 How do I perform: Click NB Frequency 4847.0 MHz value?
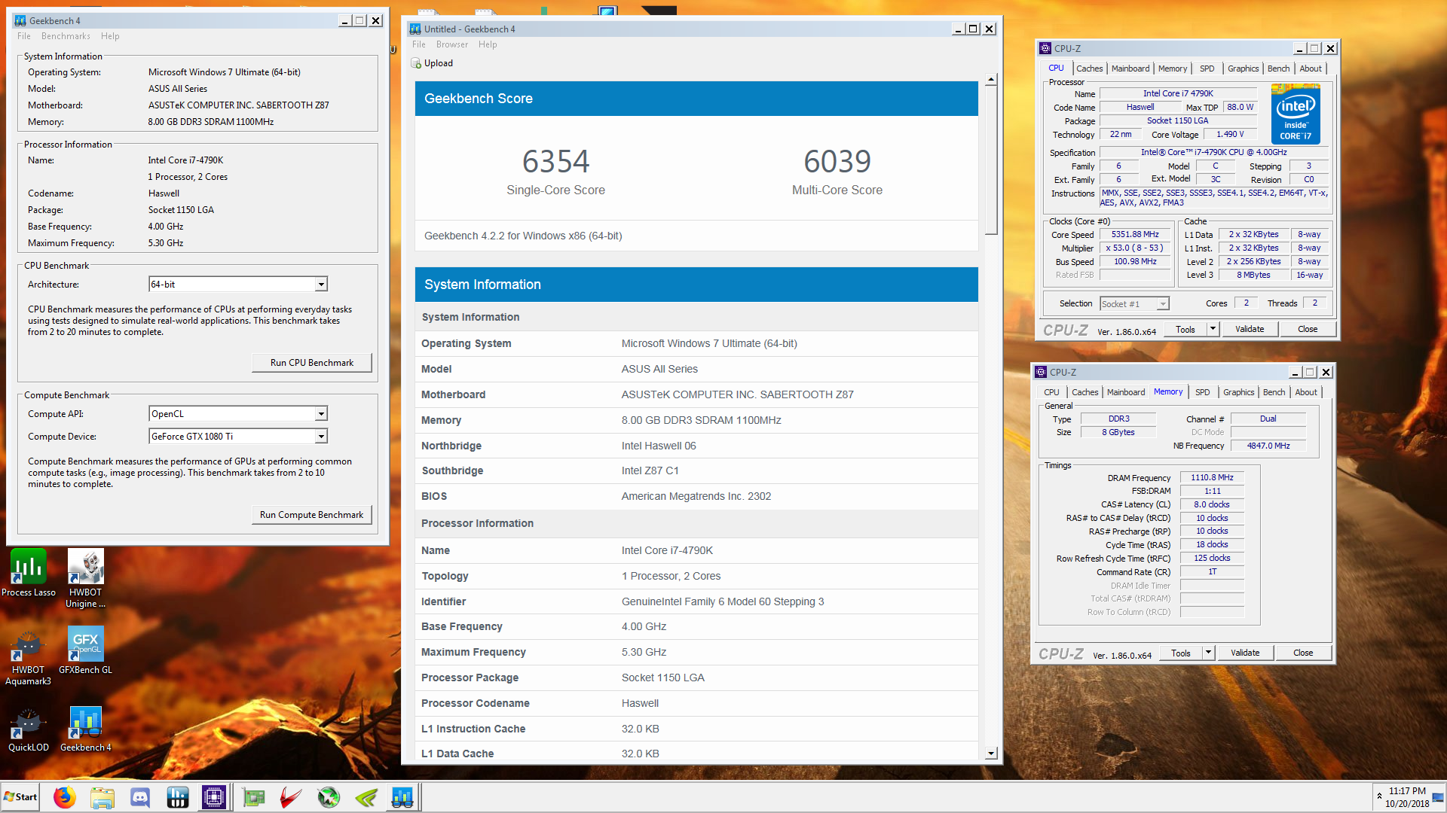click(1268, 446)
